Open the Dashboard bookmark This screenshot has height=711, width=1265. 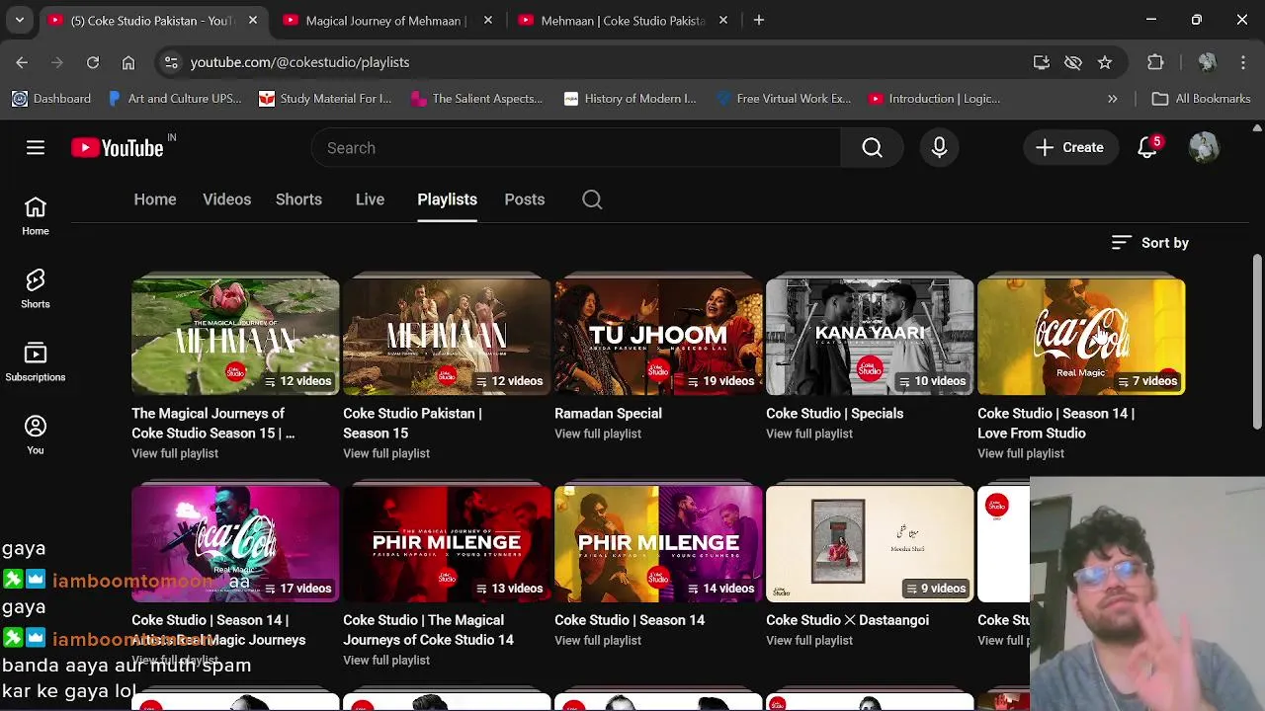(51, 99)
